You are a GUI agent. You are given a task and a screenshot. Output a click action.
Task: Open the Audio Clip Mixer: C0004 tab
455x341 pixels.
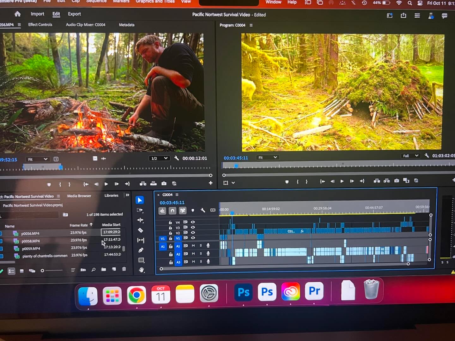tap(86, 25)
